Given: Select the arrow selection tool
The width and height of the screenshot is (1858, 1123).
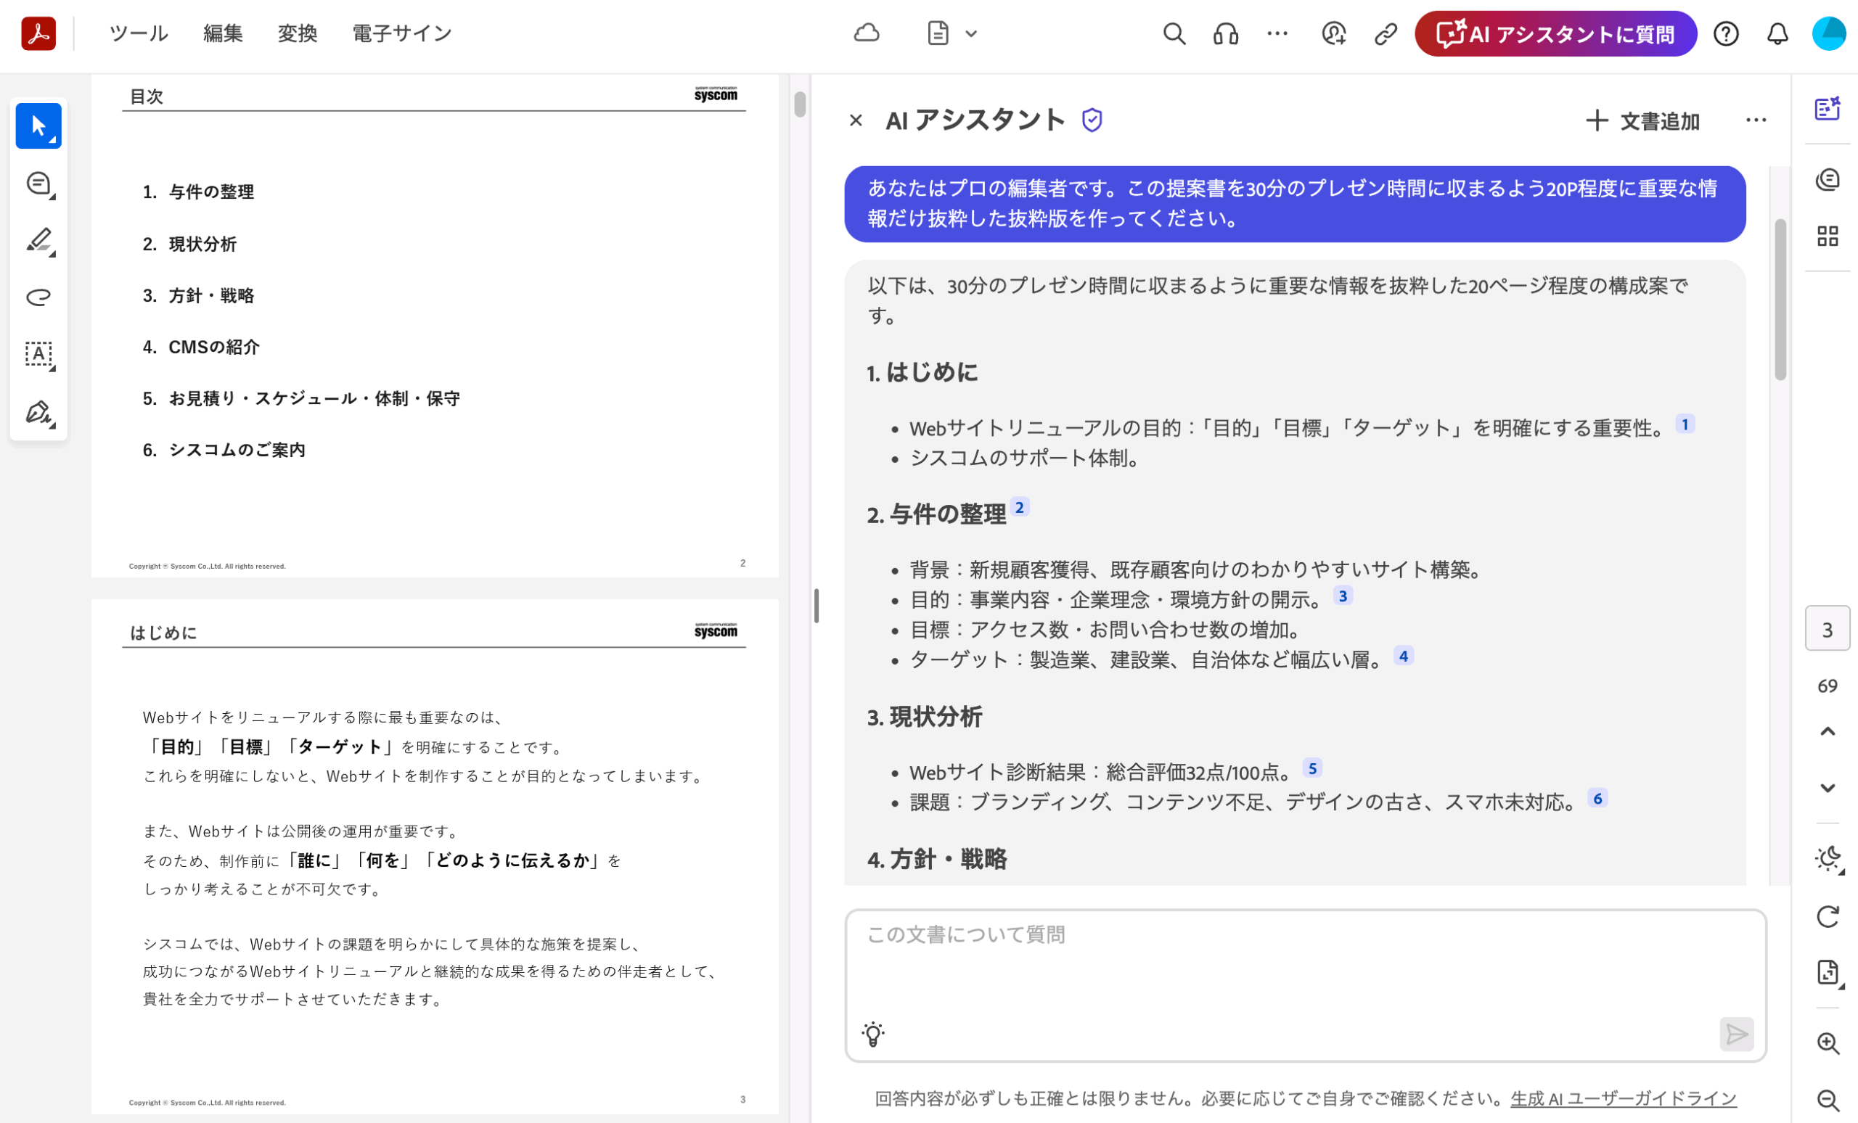Looking at the screenshot, I should click(38, 126).
